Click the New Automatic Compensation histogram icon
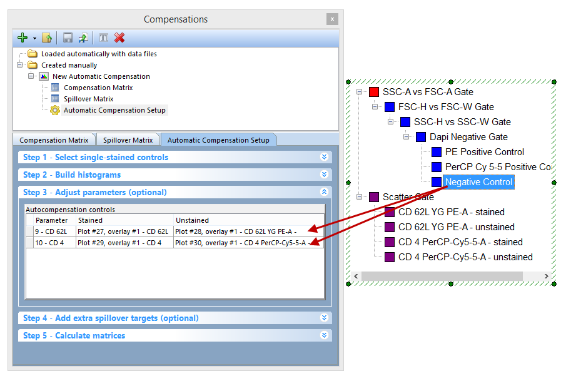This screenshot has height=381, width=566. (44, 76)
